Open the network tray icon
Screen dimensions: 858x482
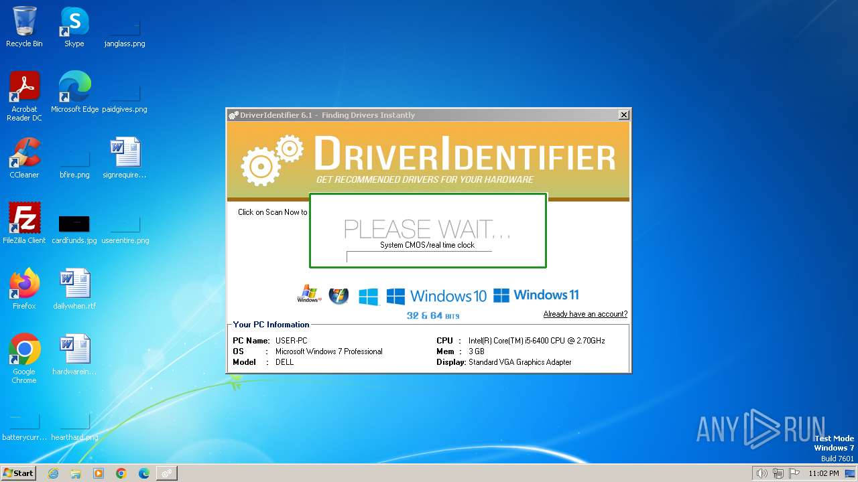pyautogui.click(x=778, y=473)
